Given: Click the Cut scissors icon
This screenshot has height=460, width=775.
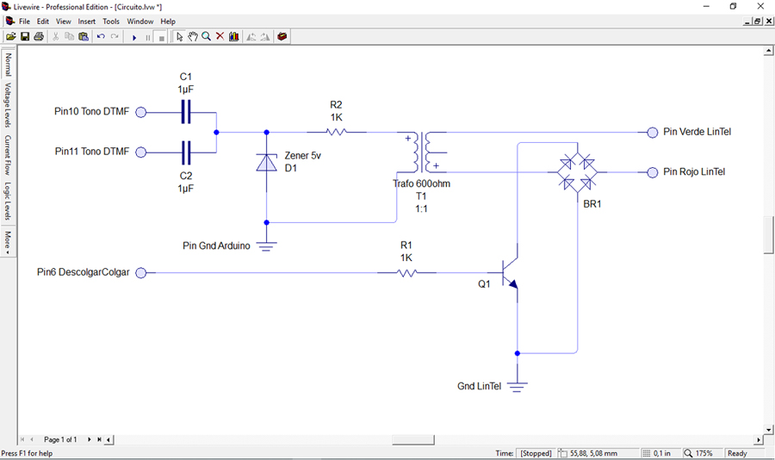Looking at the screenshot, I should pyautogui.click(x=55, y=36).
